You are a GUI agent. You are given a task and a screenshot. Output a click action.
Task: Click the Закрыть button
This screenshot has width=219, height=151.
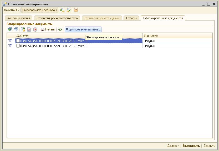click(x=209, y=146)
